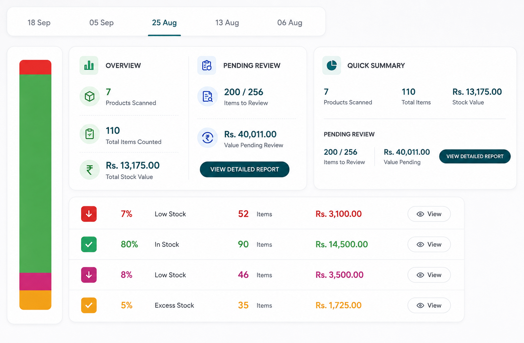The height and width of the screenshot is (343, 524).
Task: Click the orange checkmark icon for Excess Stock
Action: pyautogui.click(x=89, y=305)
